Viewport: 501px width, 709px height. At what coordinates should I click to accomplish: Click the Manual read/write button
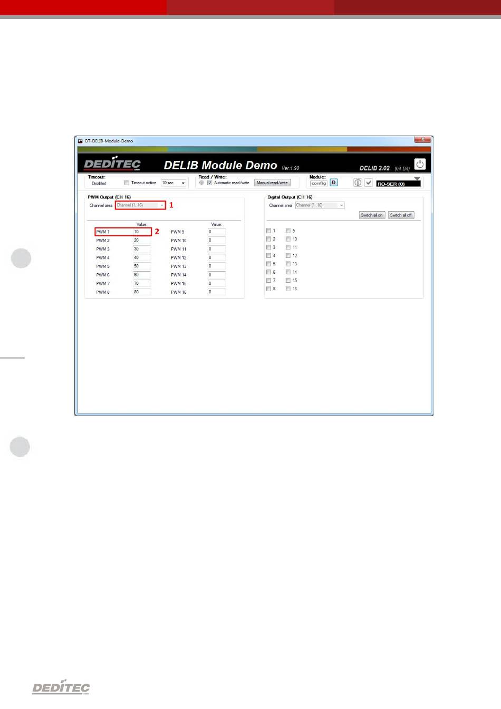click(273, 183)
